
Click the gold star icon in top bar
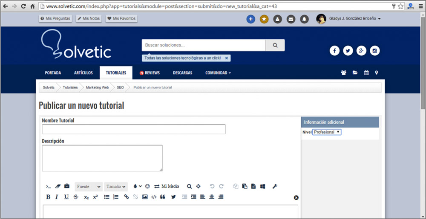point(264,19)
